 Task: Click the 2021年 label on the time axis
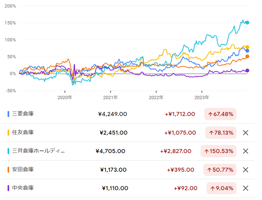pos(110,97)
